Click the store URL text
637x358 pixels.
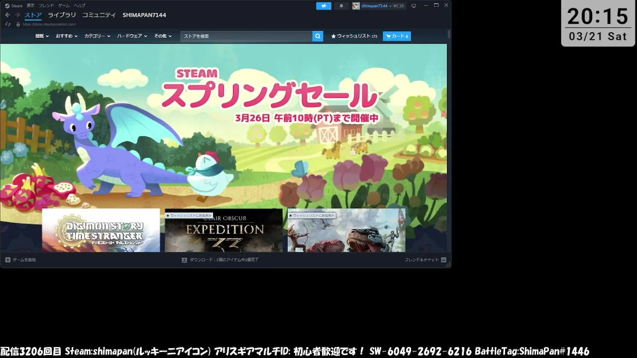pos(49,24)
